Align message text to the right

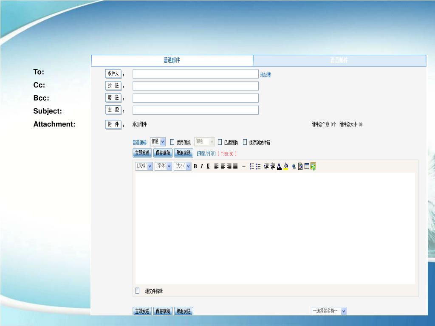click(x=229, y=166)
